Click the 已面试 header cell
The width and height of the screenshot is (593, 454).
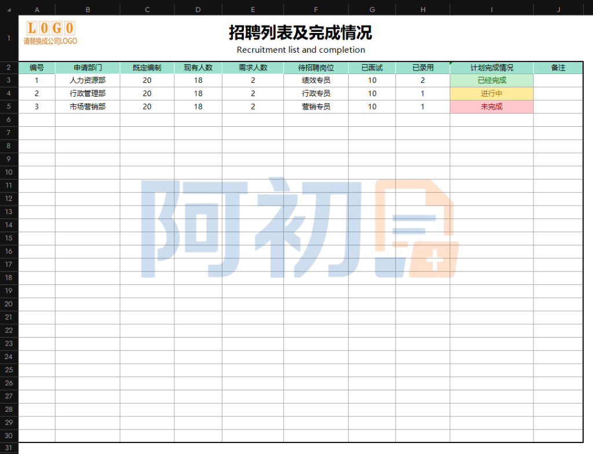point(372,68)
